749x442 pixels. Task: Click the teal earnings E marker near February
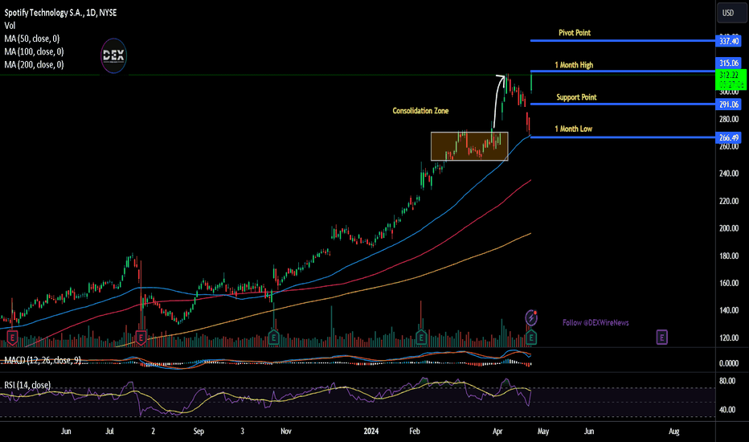(x=421, y=338)
